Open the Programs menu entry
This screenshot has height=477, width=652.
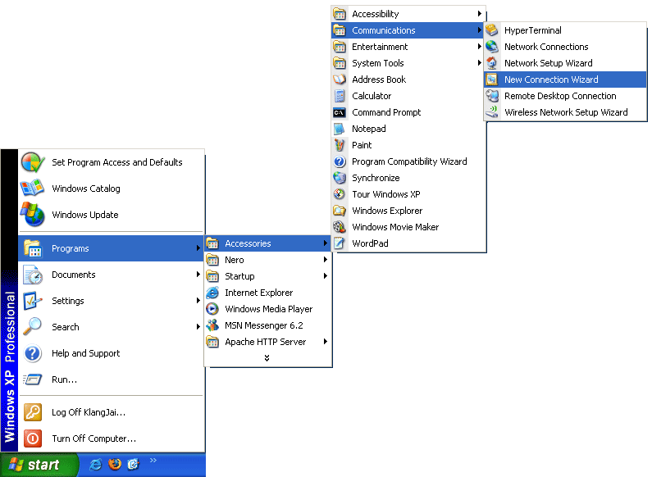111,248
